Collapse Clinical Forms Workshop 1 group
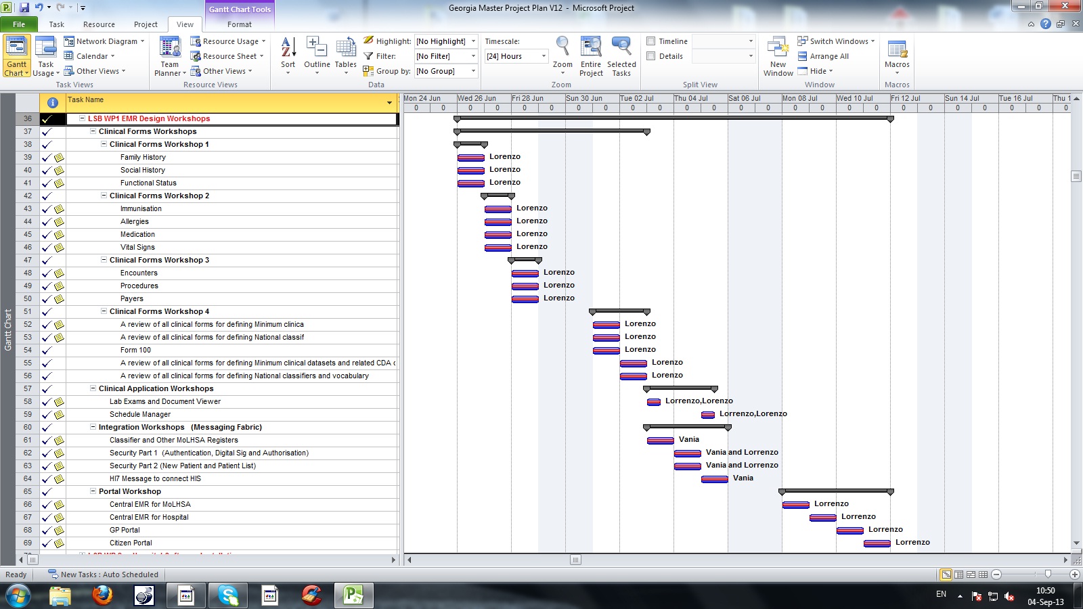 104,144
